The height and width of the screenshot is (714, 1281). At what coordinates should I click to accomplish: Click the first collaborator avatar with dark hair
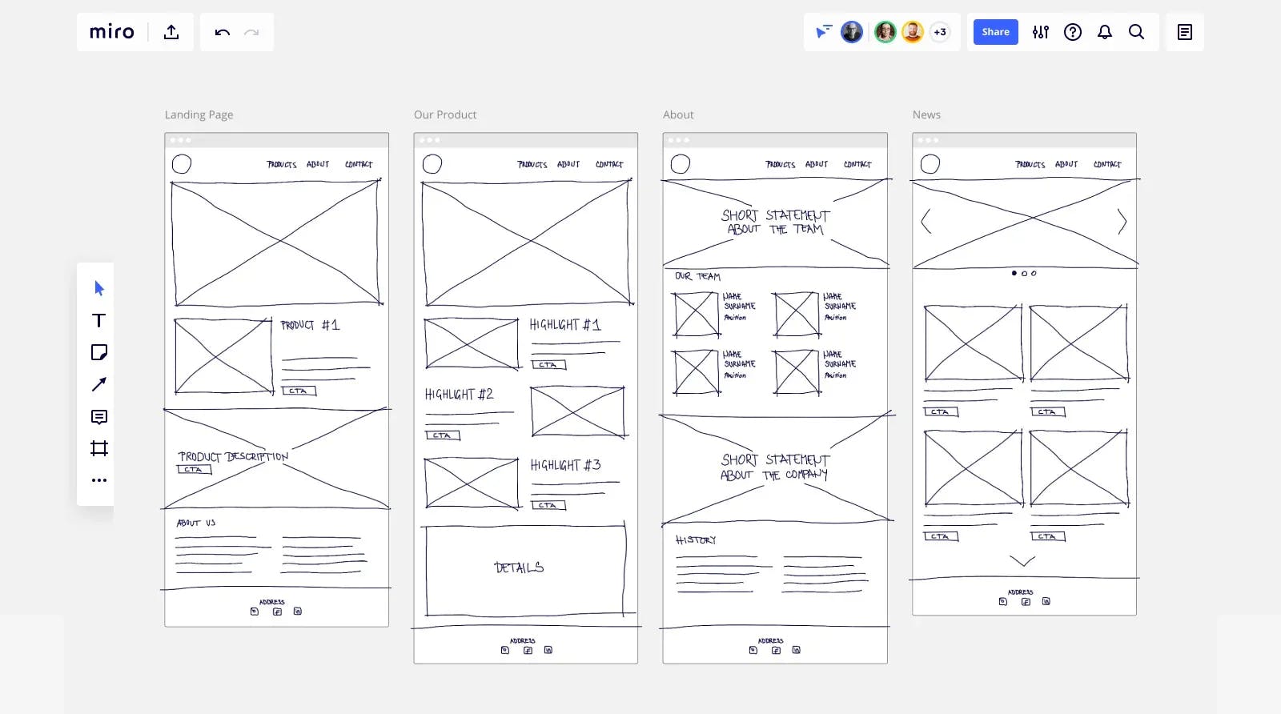pyautogui.click(x=852, y=32)
